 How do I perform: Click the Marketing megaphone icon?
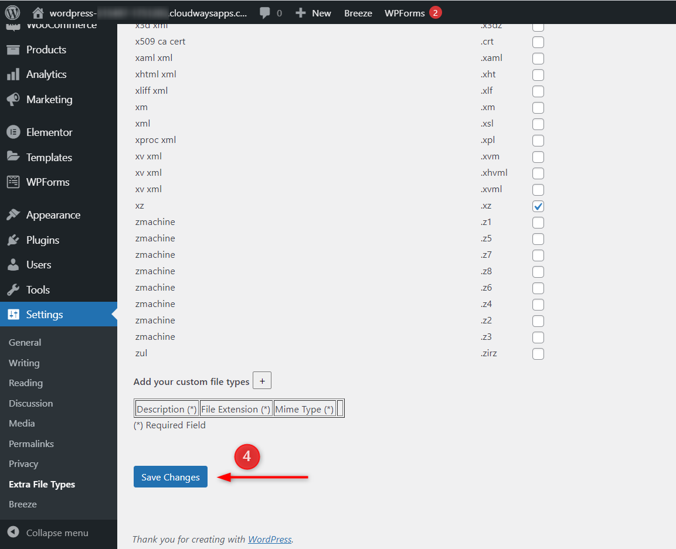[x=13, y=100]
